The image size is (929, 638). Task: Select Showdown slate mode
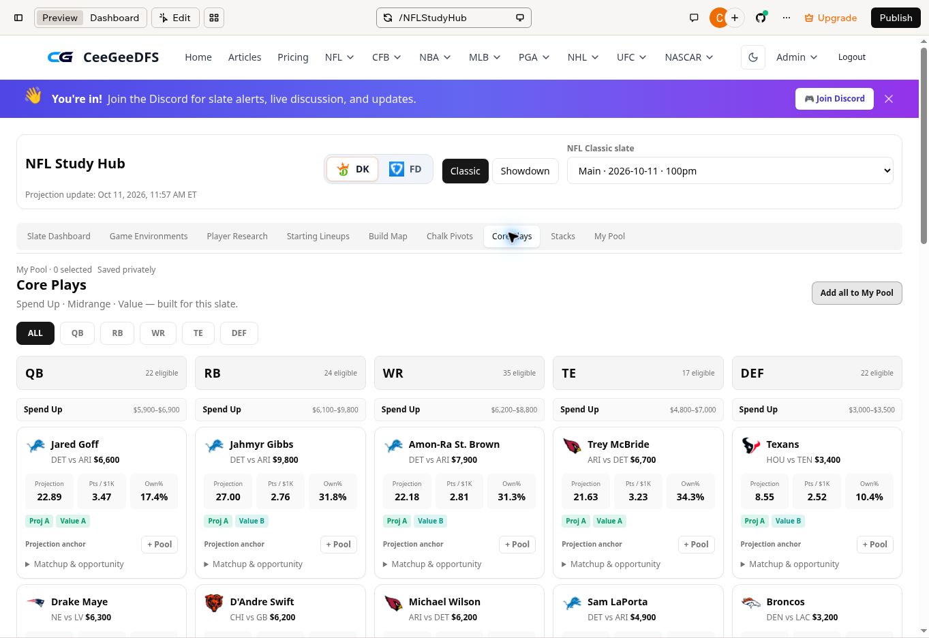tap(525, 171)
